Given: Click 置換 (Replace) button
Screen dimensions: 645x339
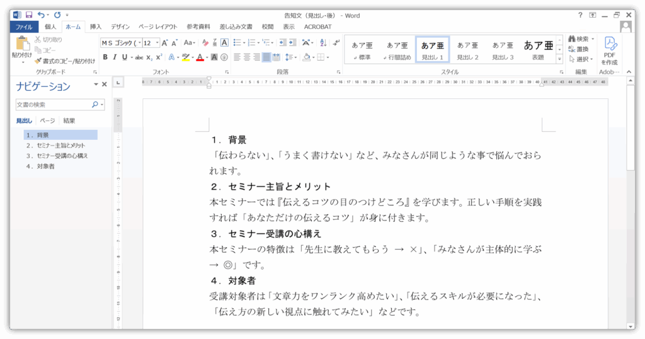Looking at the screenshot, I should coord(578,49).
